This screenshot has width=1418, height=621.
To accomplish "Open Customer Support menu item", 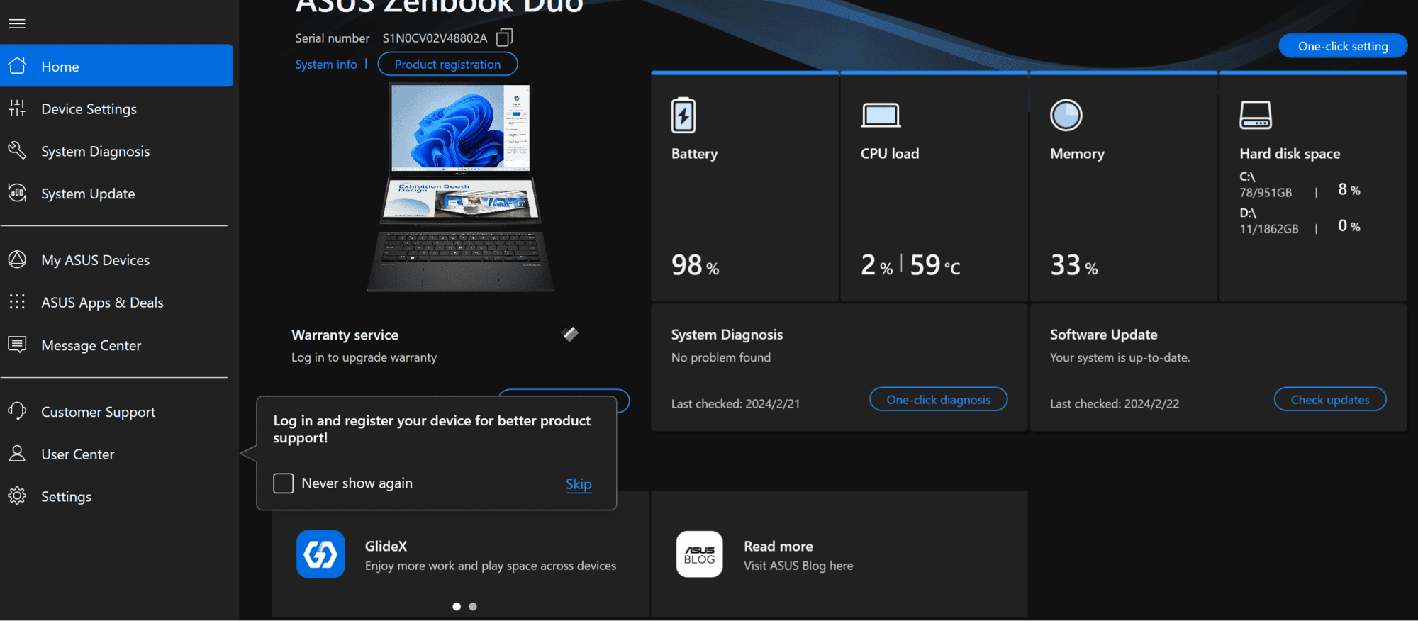I will click(98, 412).
